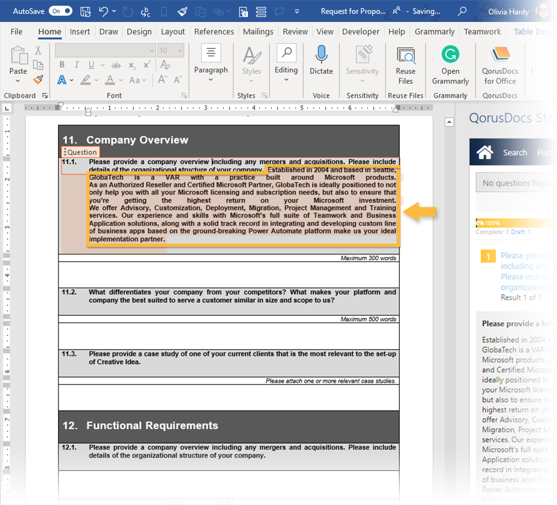557x505 pixels.
Task: Switch to the Insert ribbon tab
Action: click(80, 32)
